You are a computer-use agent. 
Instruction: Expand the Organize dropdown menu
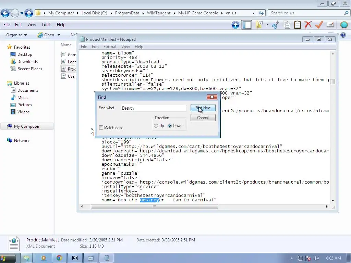(x=25, y=35)
